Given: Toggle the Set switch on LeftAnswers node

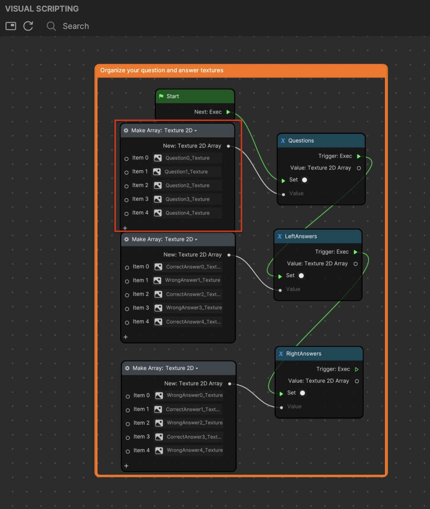Looking at the screenshot, I should (x=301, y=276).
